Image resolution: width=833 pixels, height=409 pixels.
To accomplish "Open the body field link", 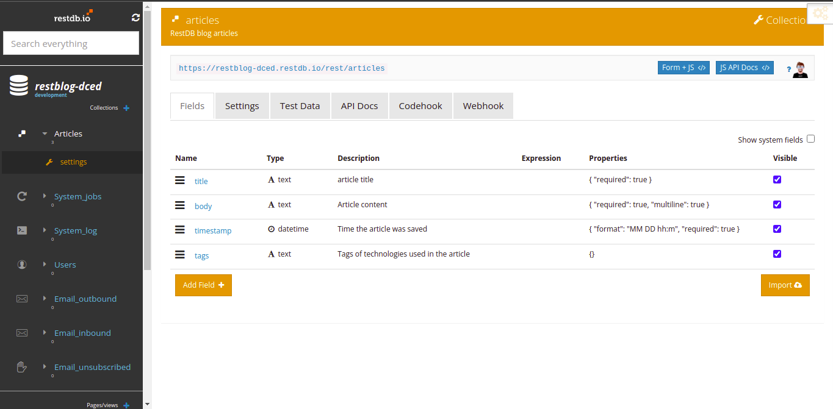I will click(x=203, y=206).
